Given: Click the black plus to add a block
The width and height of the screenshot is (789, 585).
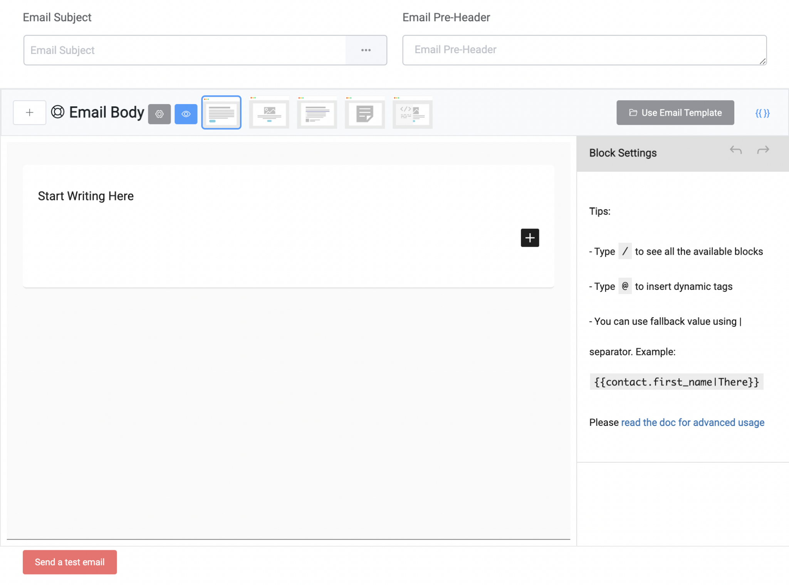Looking at the screenshot, I should tap(530, 238).
